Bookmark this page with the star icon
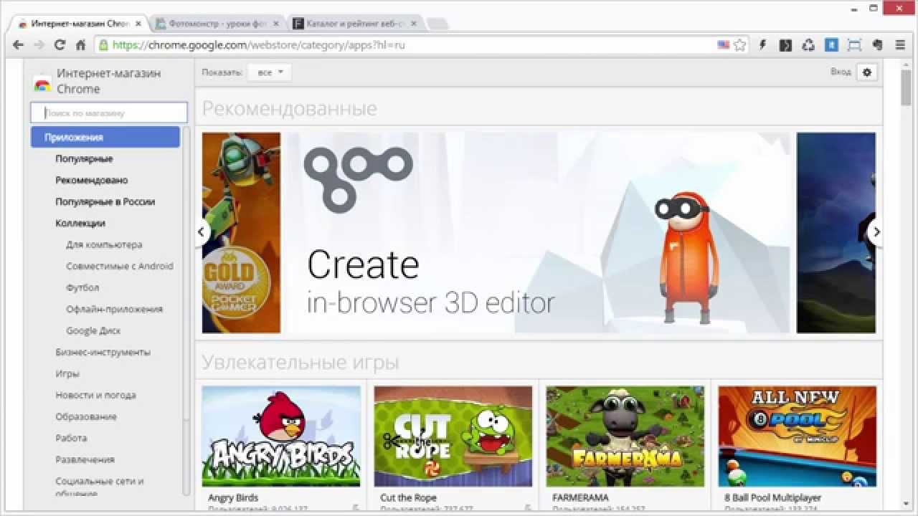 [740, 44]
